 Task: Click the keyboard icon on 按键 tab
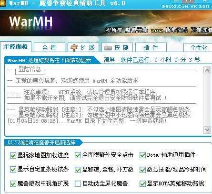108,48
